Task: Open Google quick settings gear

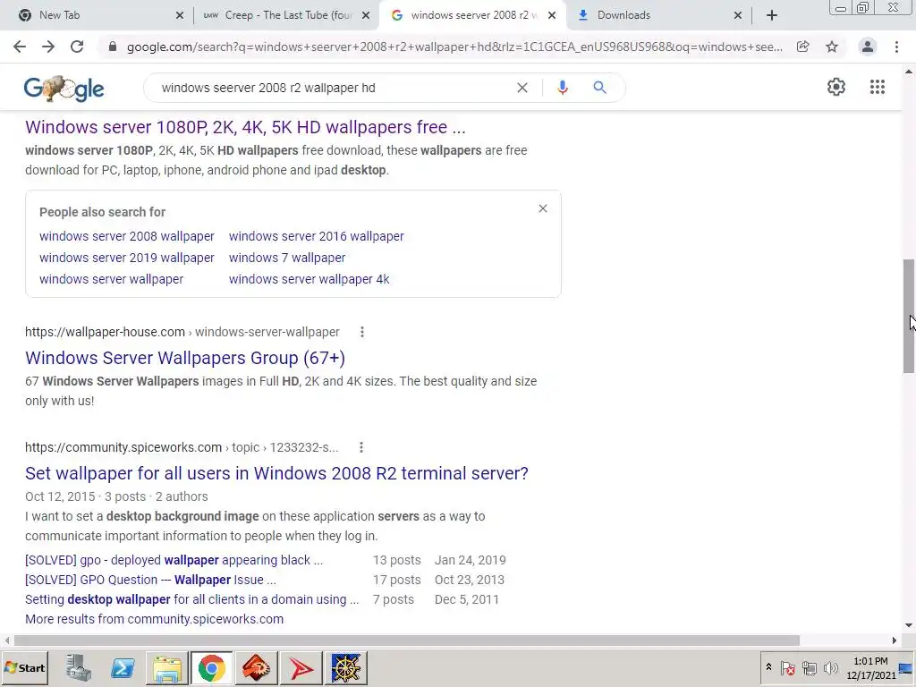Action: tap(836, 87)
